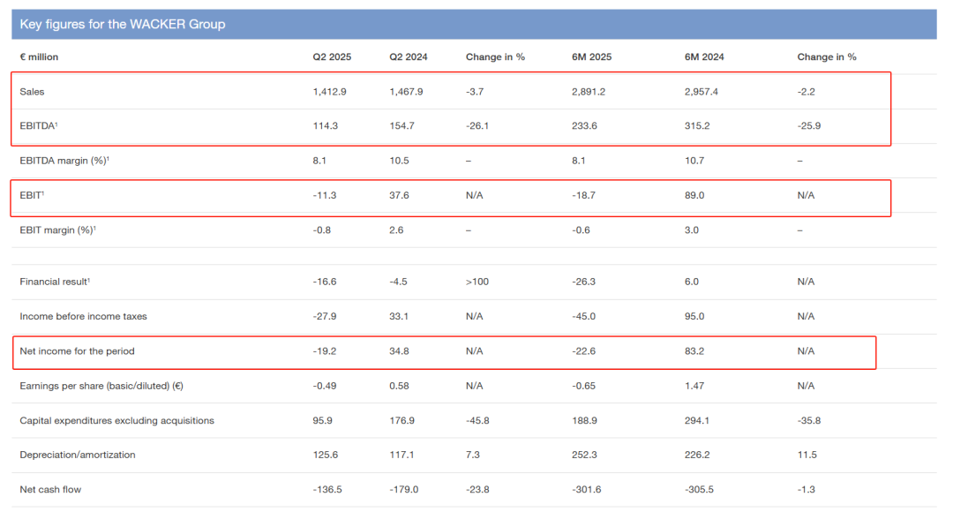Select the 'EBIT margin (%)' row label
Screen dimensions: 953x512
57,230
